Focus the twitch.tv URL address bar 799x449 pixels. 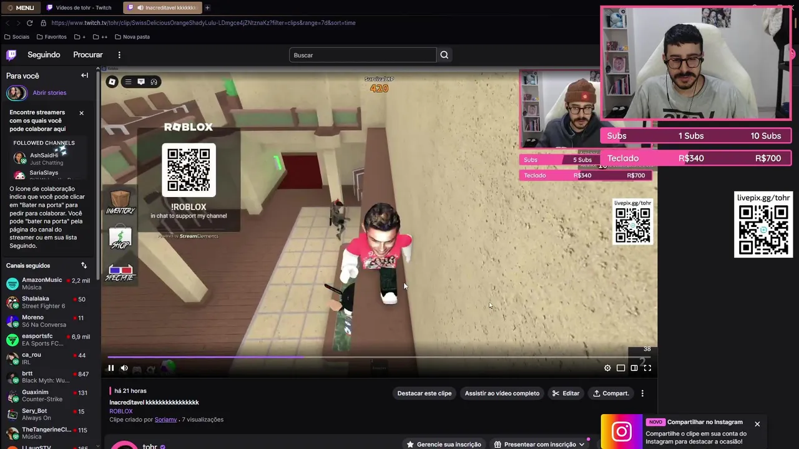(203, 23)
